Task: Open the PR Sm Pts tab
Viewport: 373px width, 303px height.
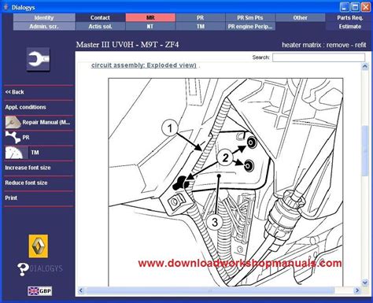Action: tap(250, 17)
